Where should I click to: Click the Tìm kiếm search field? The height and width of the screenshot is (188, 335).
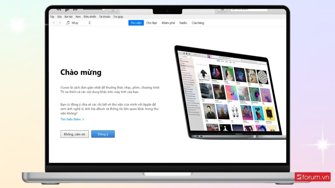tap(249, 10)
